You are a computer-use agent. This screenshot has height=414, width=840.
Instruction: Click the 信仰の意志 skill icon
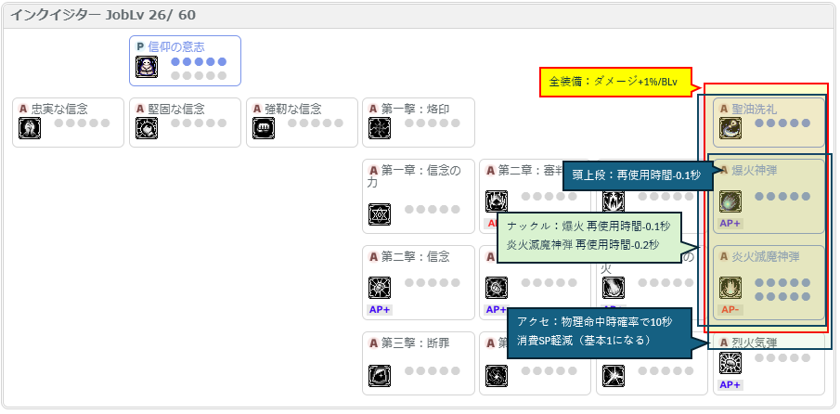[x=147, y=67]
